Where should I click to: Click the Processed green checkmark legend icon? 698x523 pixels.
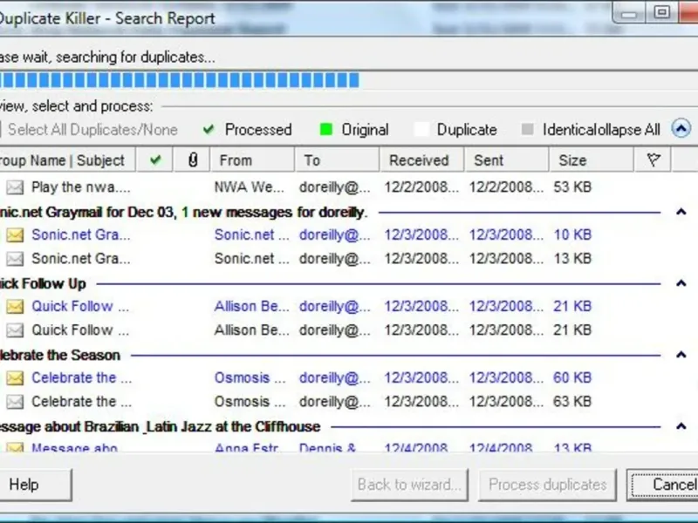coord(209,129)
